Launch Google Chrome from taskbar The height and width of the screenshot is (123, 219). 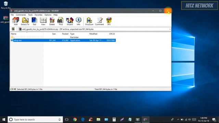tap(75, 120)
